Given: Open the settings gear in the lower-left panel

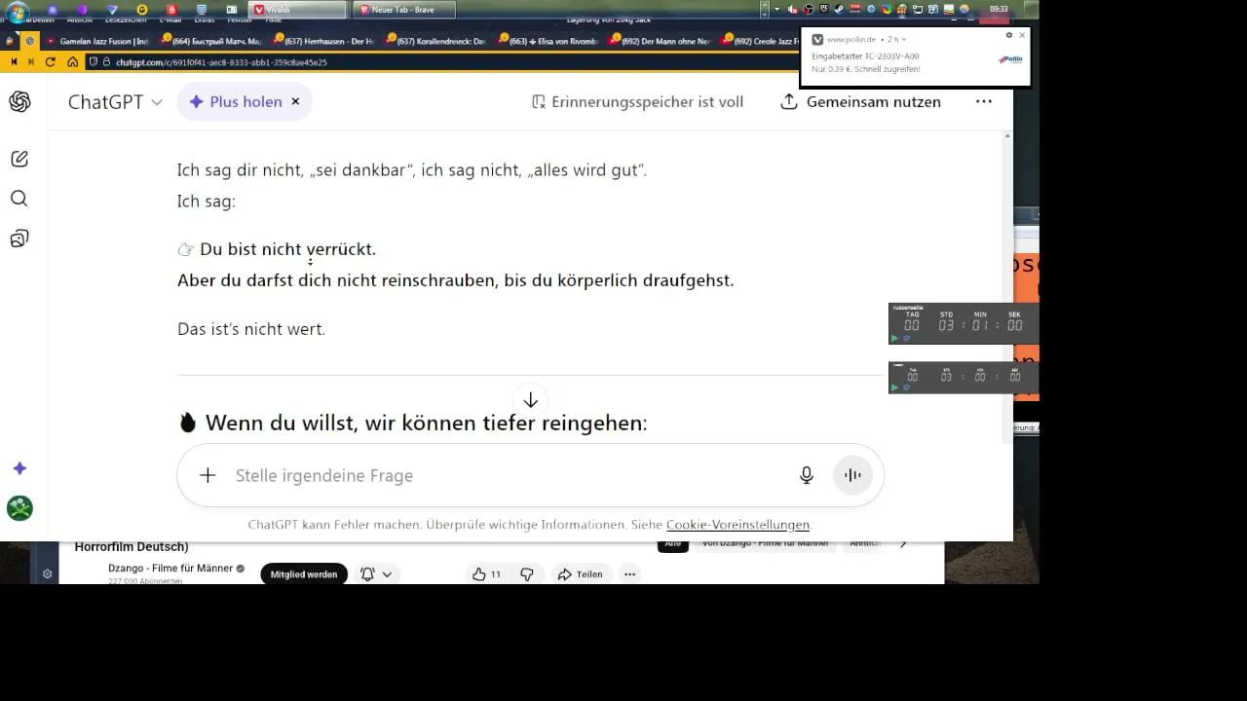Looking at the screenshot, I should tap(47, 574).
